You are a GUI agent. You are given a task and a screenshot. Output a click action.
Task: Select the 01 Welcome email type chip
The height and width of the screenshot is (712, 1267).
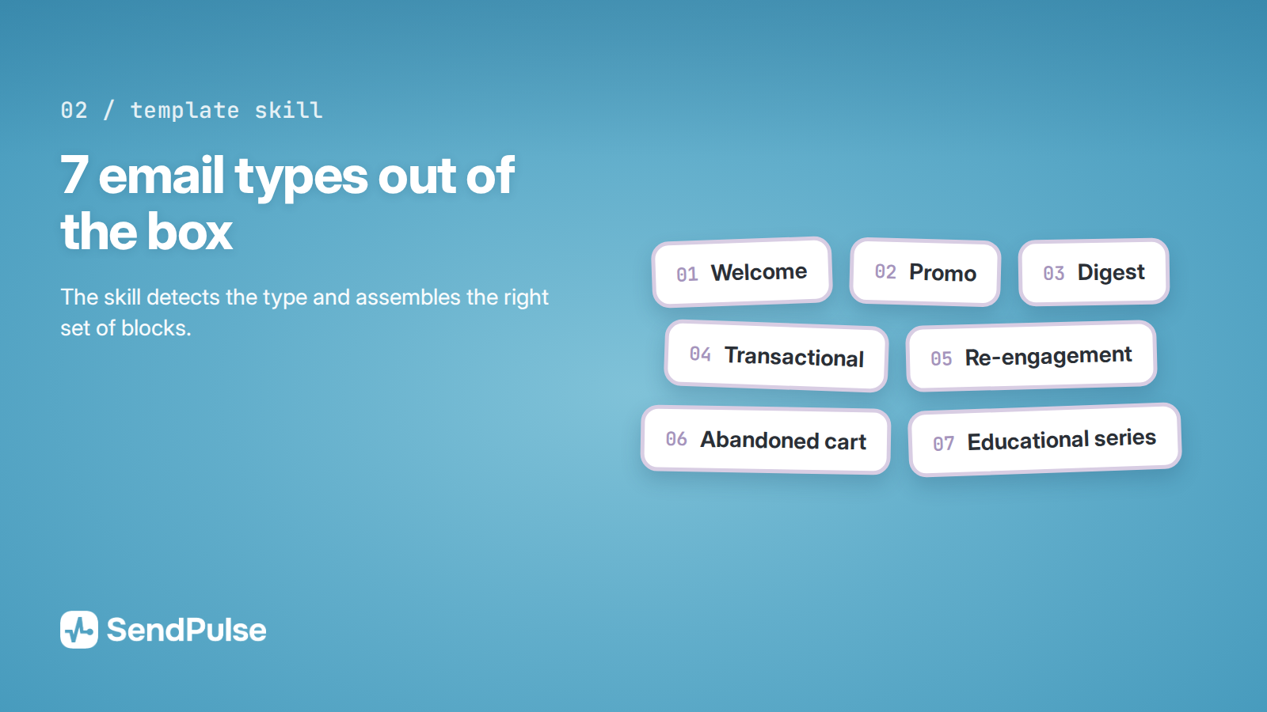tap(742, 272)
